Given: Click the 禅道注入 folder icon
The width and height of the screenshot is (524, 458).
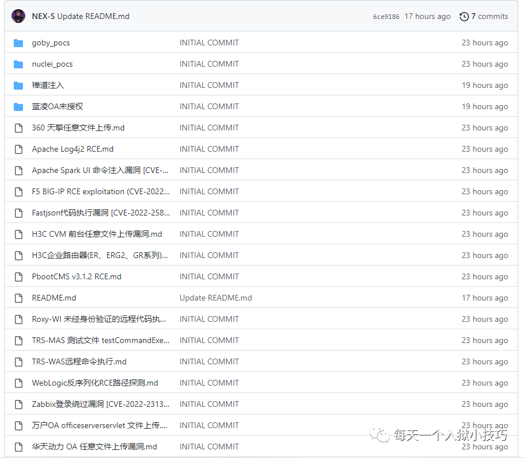Looking at the screenshot, I should (x=18, y=86).
